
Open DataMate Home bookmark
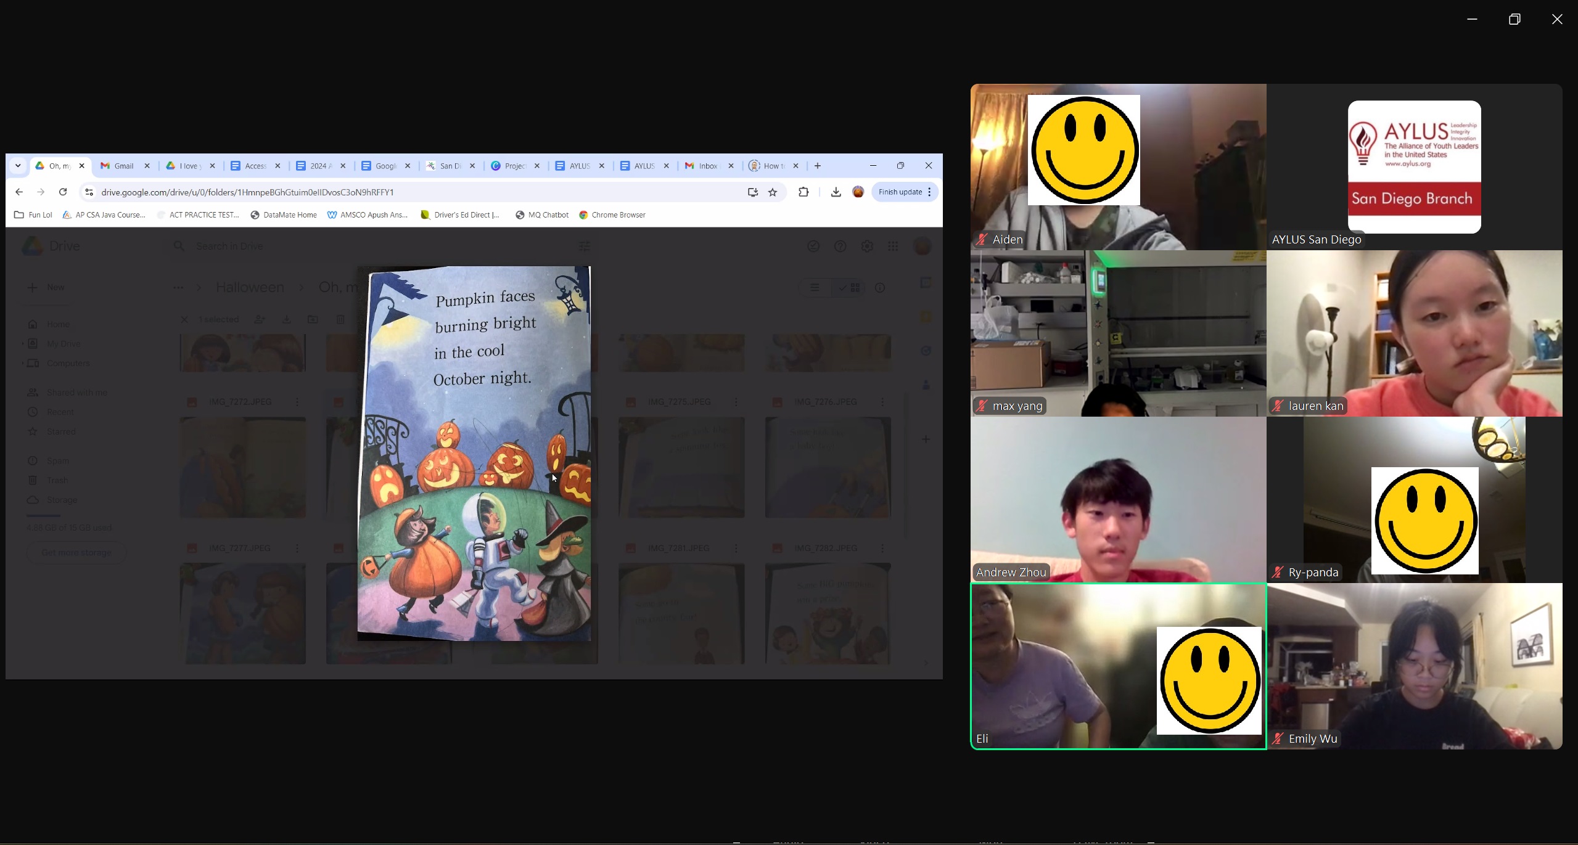pos(284,215)
